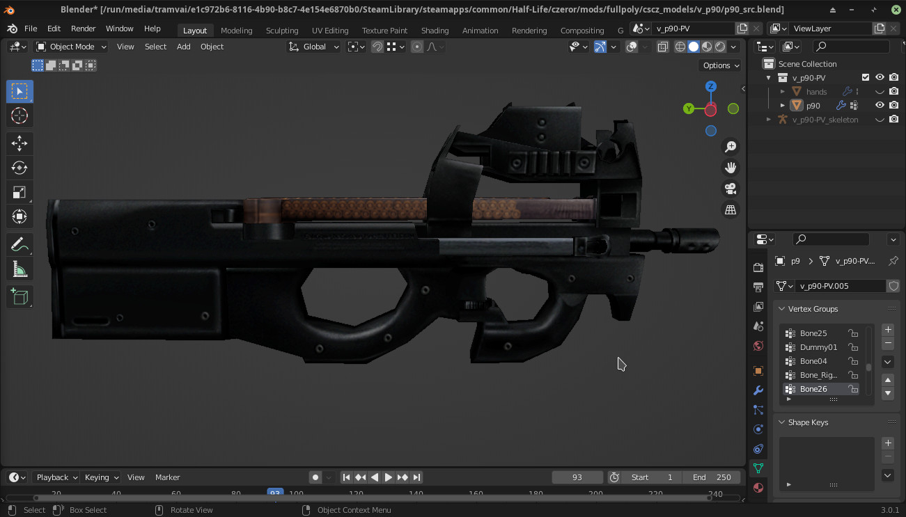The image size is (906, 517).
Task: Select the Move tool
Action: tap(19, 143)
